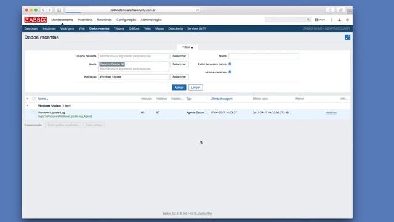Viewport: 394px width, 222px height.
Task: Go forward with browser forward arrow
Action: (x=49, y=10)
